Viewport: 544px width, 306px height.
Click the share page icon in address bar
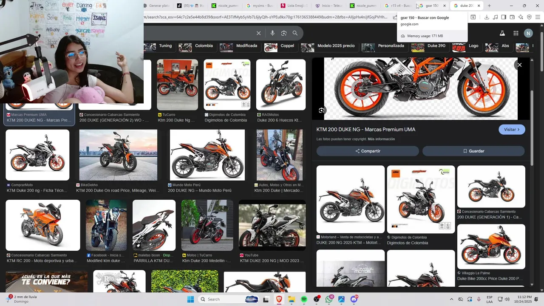pyautogui.click(x=395, y=17)
